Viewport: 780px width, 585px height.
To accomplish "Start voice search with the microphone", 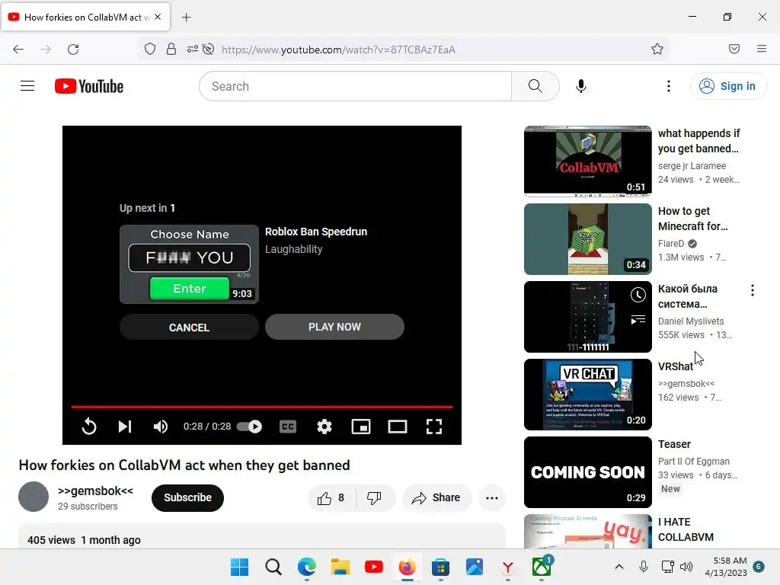I will pyautogui.click(x=580, y=86).
